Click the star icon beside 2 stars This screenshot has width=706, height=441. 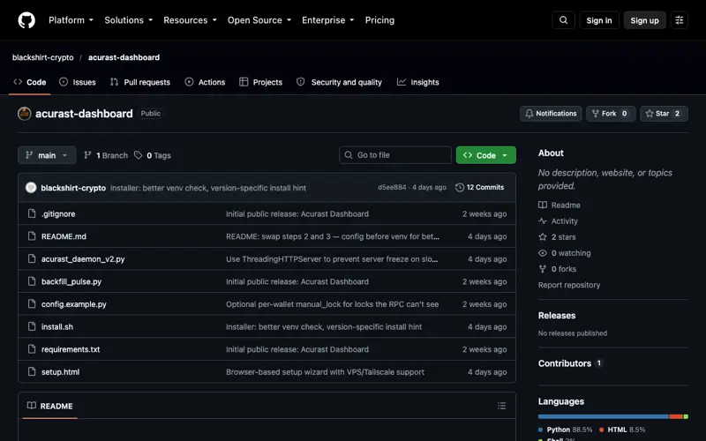coord(543,236)
